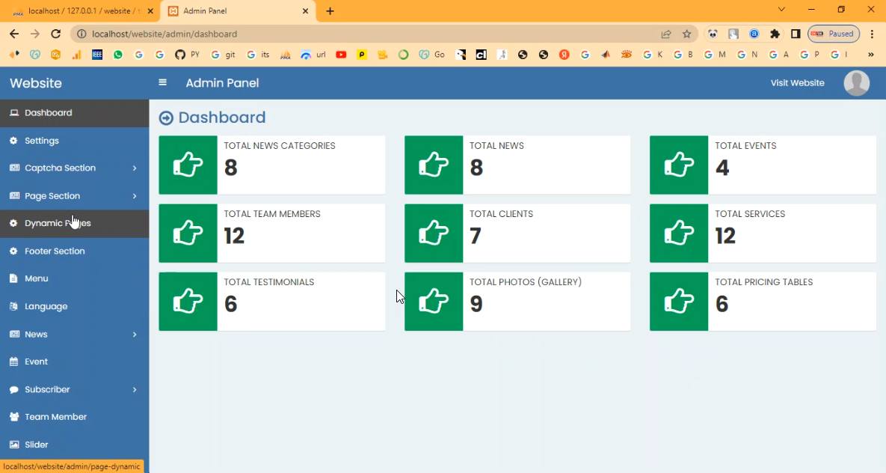Click the Visit Website link
The height and width of the screenshot is (473, 886).
pos(797,83)
